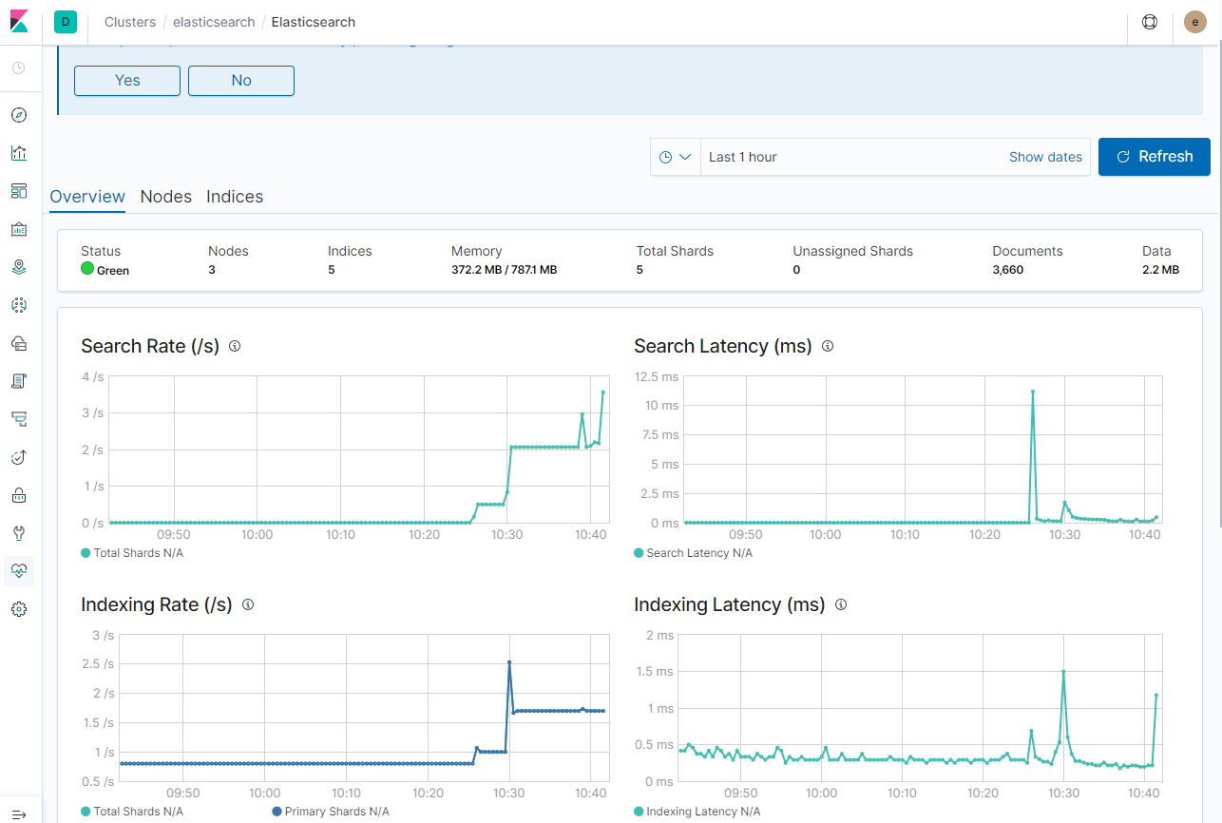Click the 'Unassigned Shards' label
Viewport: 1222px width, 823px height.
tap(852, 251)
